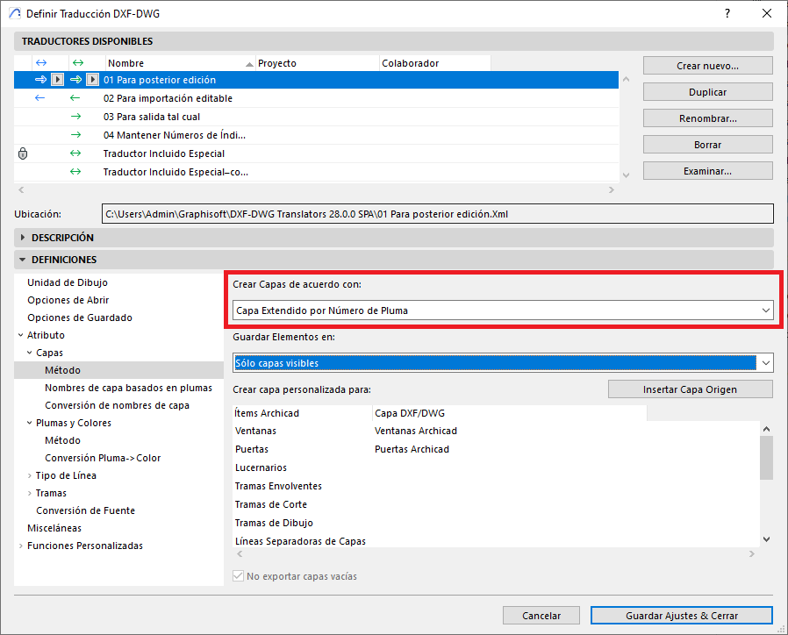Expand the Tipo de Línea tree node
This screenshot has width=788, height=635.
(x=30, y=475)
